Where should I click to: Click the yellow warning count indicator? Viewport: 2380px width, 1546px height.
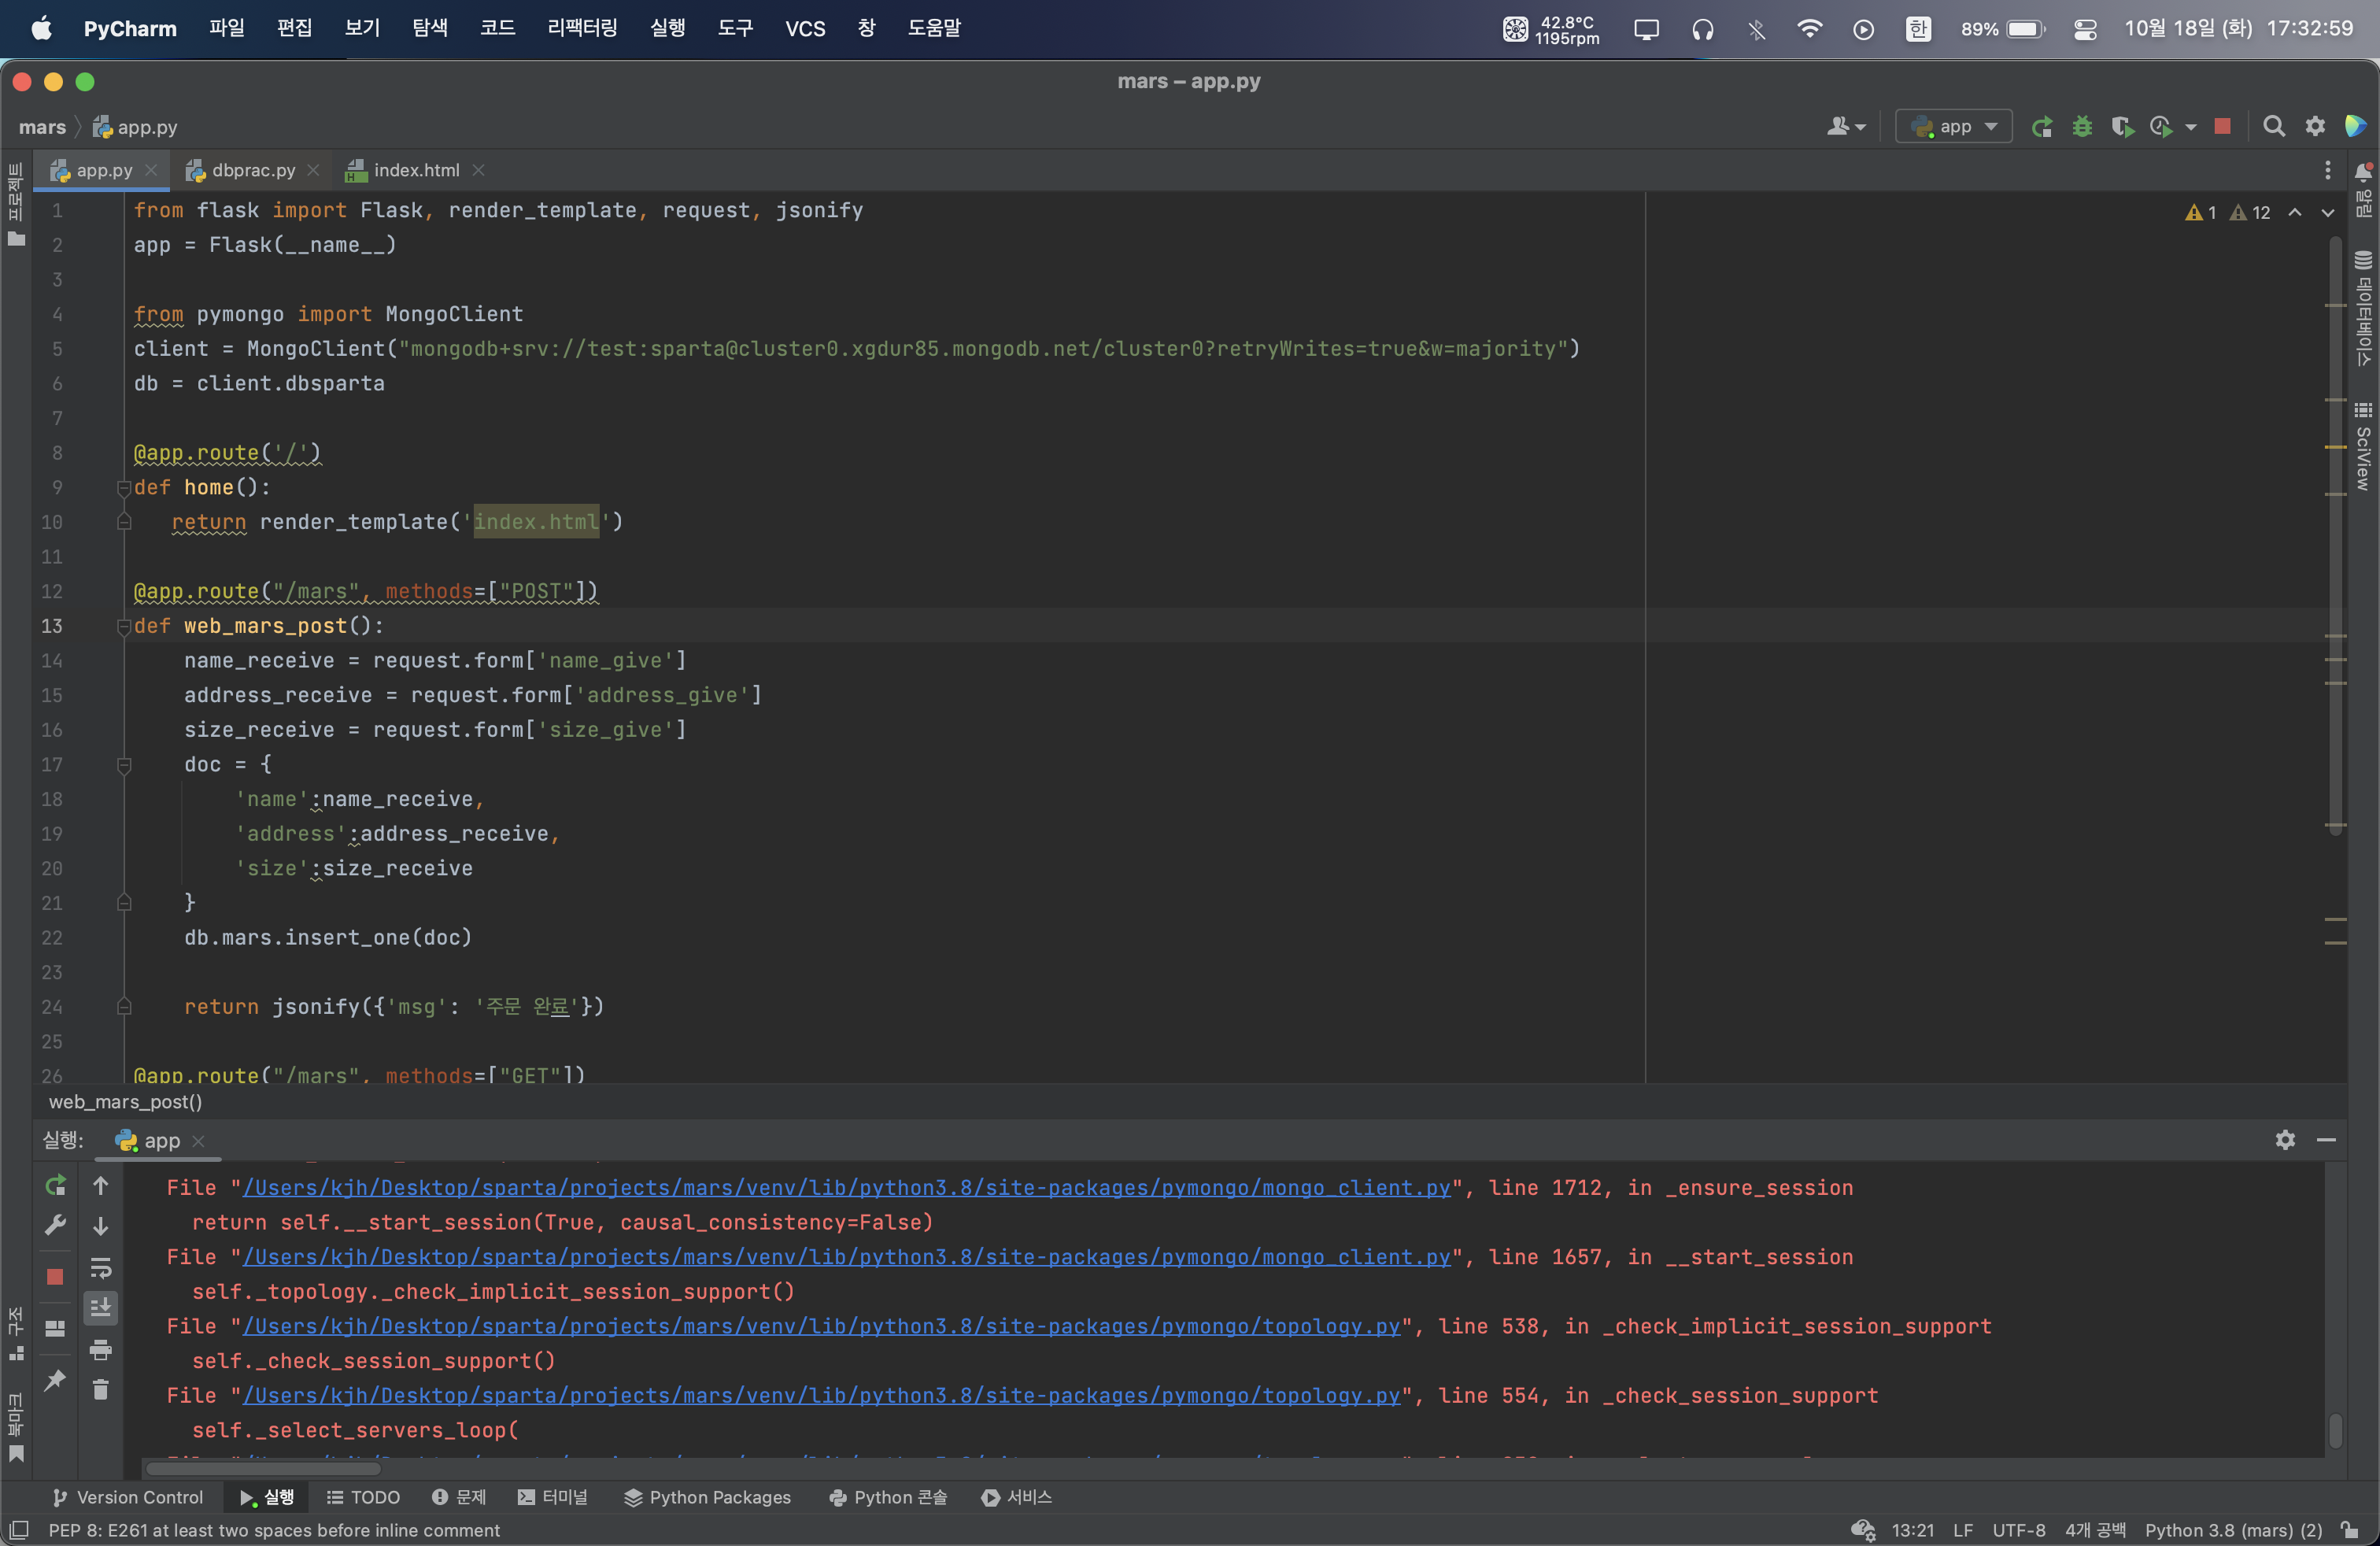click(2201, 213)
